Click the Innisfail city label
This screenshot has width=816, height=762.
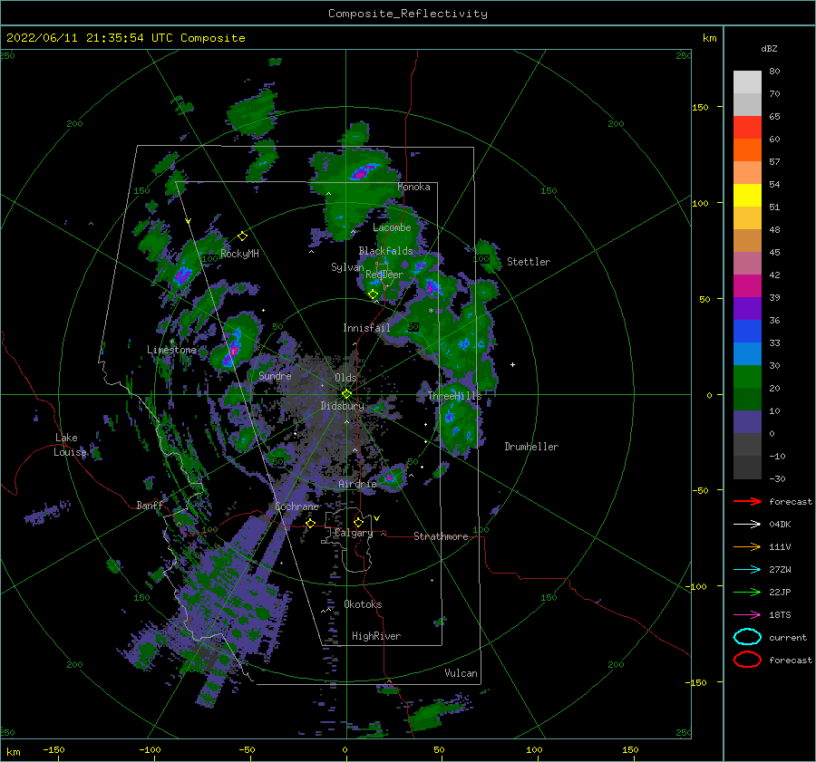[x=366, y=328]
